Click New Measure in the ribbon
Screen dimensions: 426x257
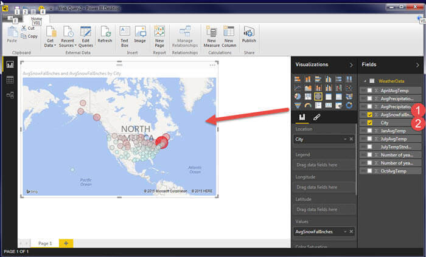click(x=211, y=36)
